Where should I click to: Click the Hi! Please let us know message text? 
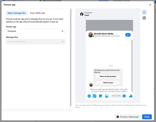click(107, 71)
